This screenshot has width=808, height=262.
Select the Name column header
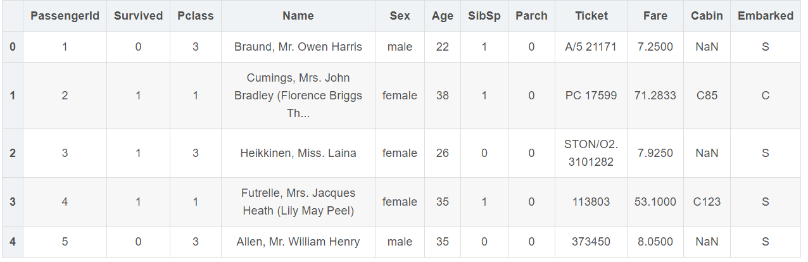pos(298,16)
